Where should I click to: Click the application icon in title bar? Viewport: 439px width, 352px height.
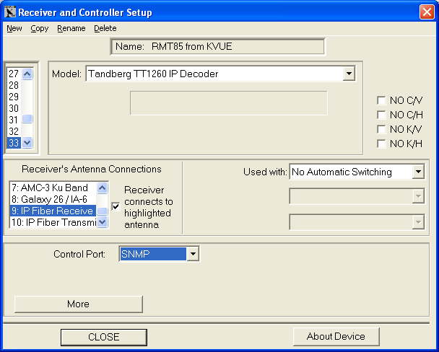(x=9, y=12)
